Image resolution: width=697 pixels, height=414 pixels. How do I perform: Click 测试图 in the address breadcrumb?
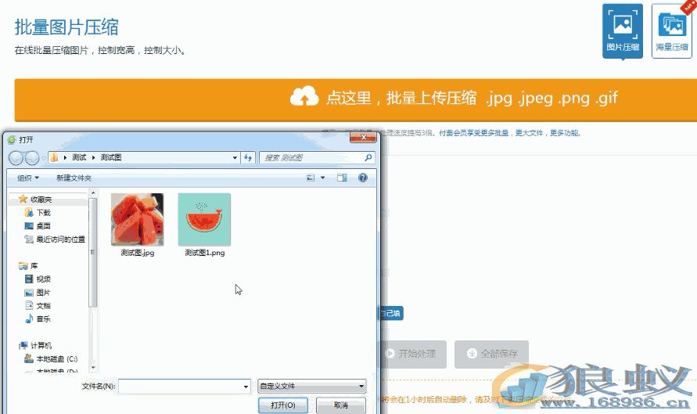(x=110, y=157)
